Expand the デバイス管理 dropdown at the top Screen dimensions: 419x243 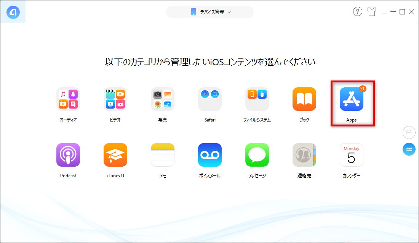pos(209,12)
